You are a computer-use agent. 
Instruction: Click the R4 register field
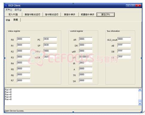(24, 63)
